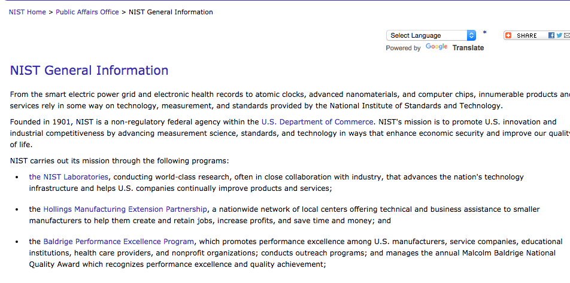
Task: Click 'Quality Award which recognizes' line
Action: pos(177,264)
